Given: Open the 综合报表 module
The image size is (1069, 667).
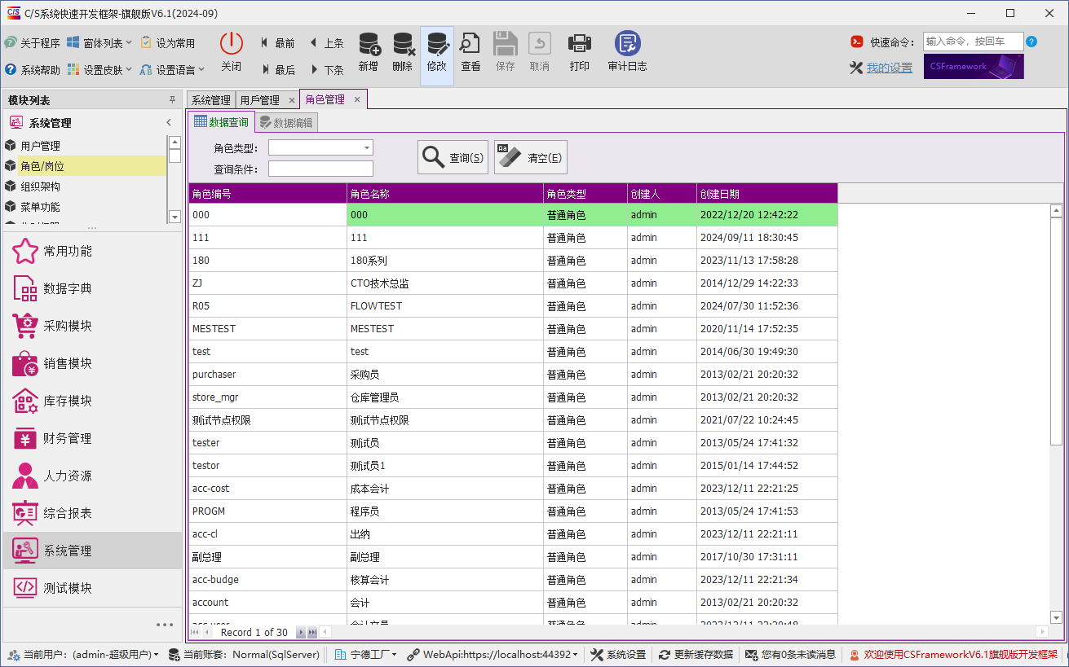Looking at the screenshot, I should coord(92,514).
